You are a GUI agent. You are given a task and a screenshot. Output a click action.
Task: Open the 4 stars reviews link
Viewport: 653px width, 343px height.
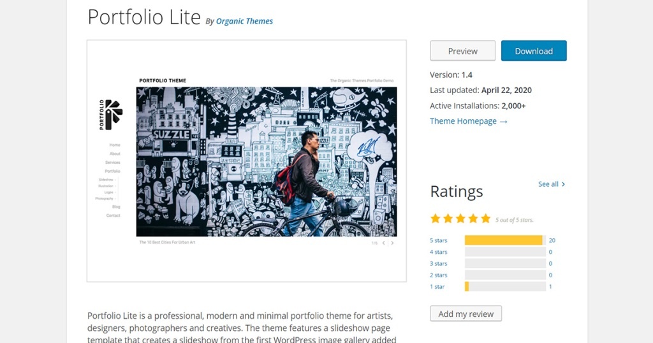[x=439, y=252]
